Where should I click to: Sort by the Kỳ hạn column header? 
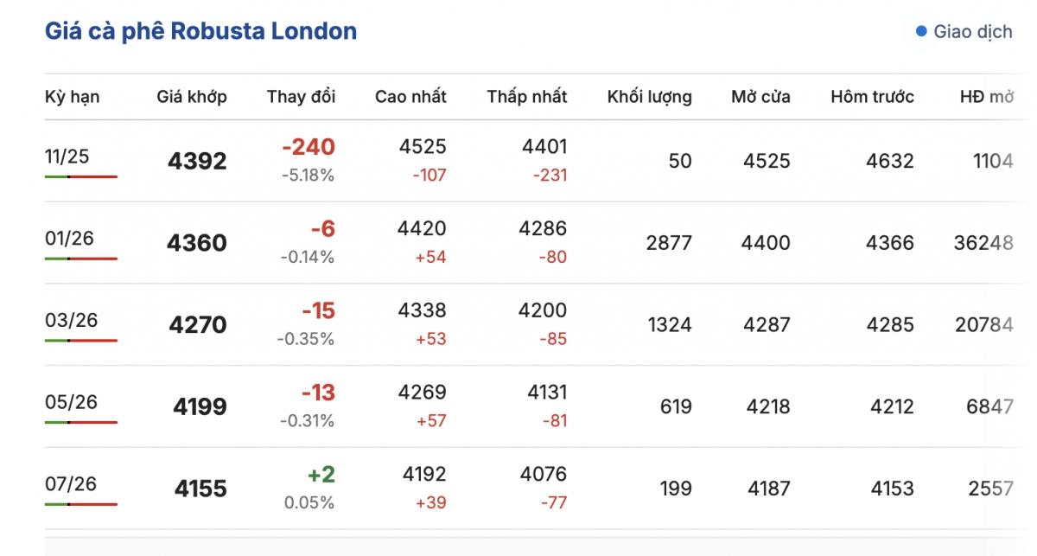click(72, 97)
